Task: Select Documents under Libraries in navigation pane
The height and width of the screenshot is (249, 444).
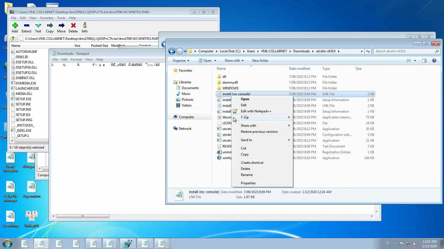Action: (190, 88)
